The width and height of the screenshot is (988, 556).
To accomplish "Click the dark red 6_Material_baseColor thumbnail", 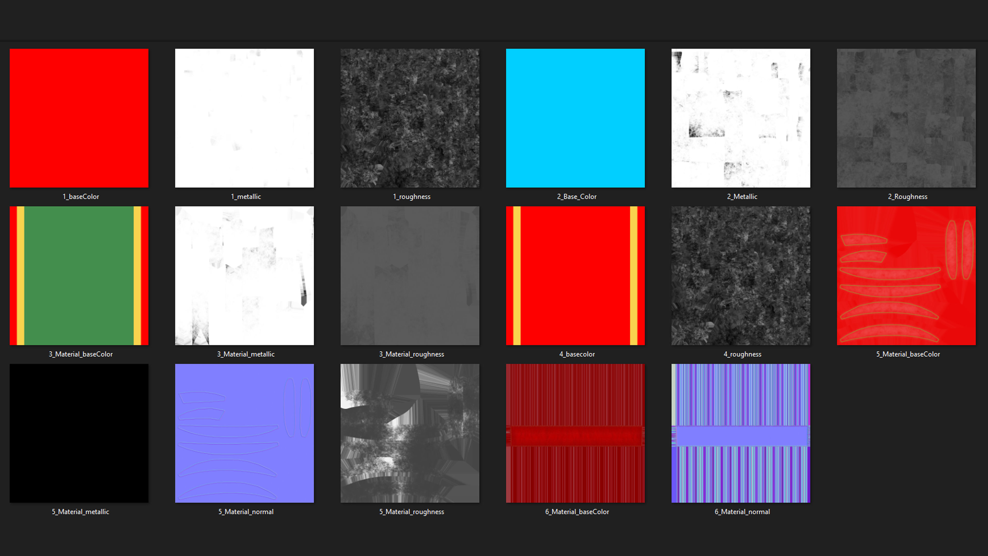I will click(575, 433).
